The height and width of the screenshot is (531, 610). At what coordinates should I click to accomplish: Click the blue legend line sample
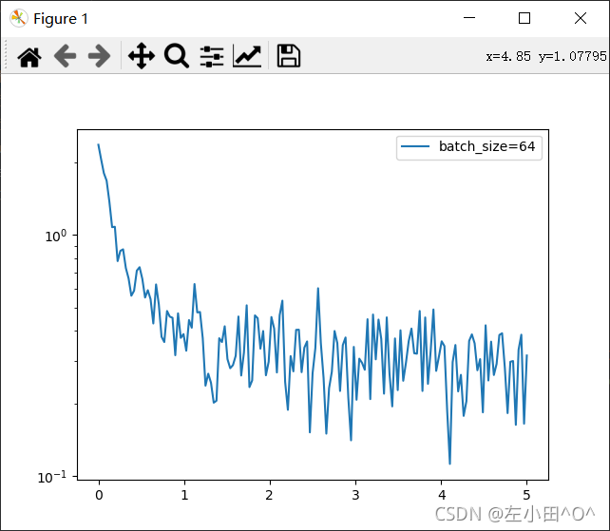click(415, 146)
